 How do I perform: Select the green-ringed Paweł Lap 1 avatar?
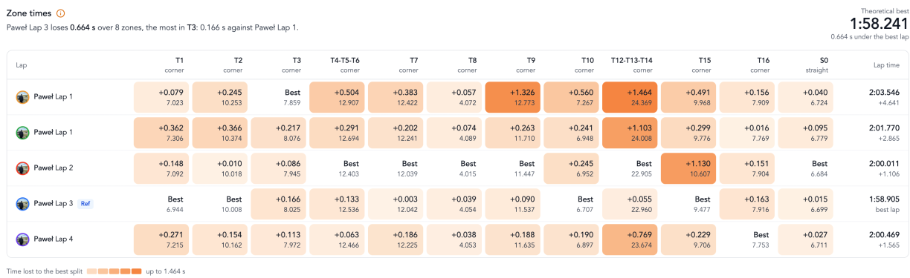click(x=23, y=132)
